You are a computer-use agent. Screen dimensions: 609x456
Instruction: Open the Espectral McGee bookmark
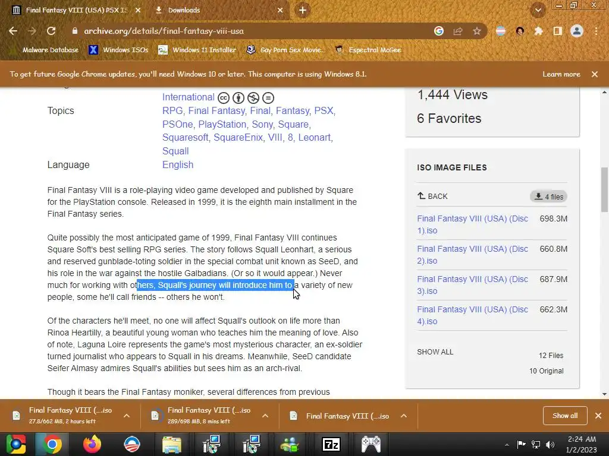(x=368, y=50)
